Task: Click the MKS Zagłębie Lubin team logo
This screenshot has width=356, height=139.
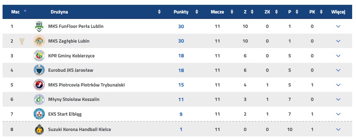Action: (39, 41)
